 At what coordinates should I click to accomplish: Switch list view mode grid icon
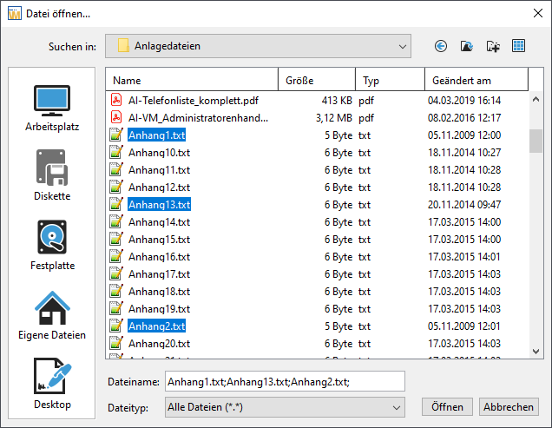(518, 46)
